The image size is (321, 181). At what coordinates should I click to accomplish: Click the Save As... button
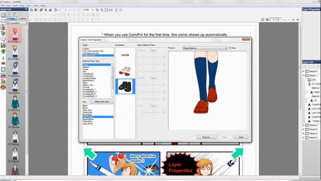pos(206,137)
